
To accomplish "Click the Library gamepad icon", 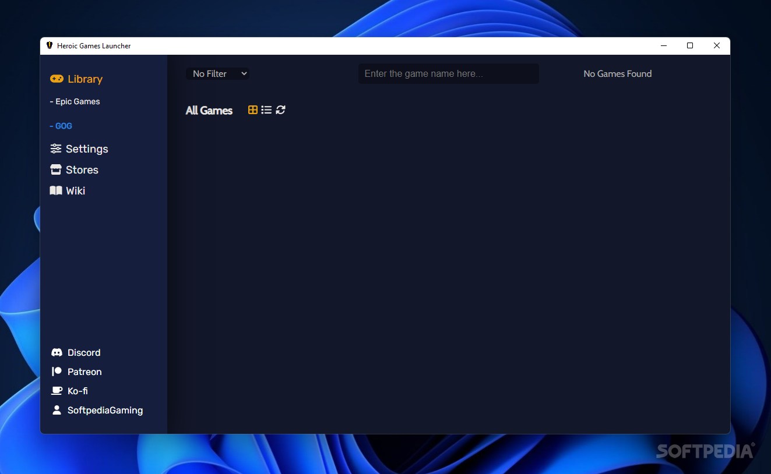I will (57, 79).
